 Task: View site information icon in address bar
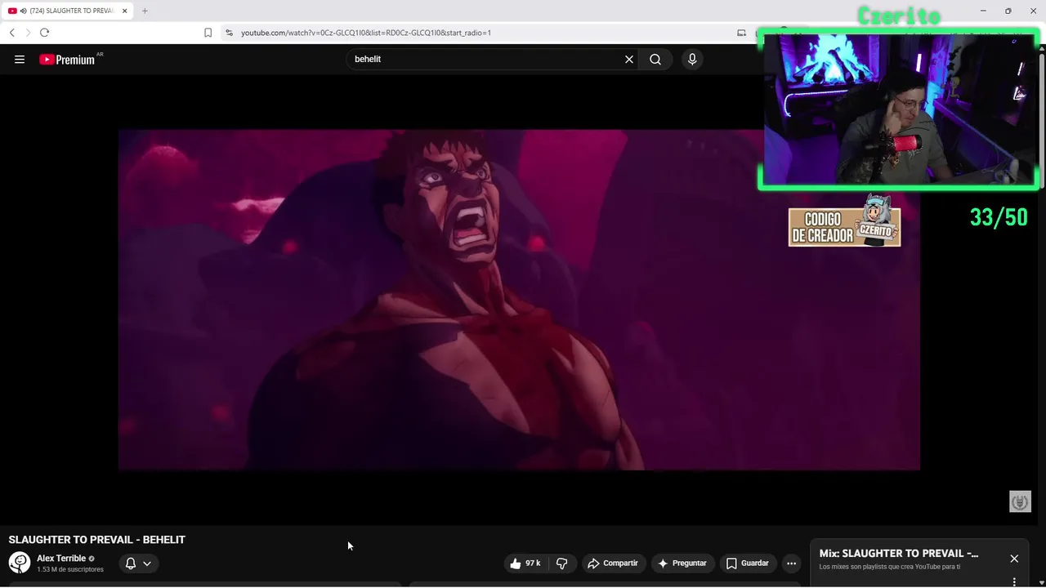point(229,33)
